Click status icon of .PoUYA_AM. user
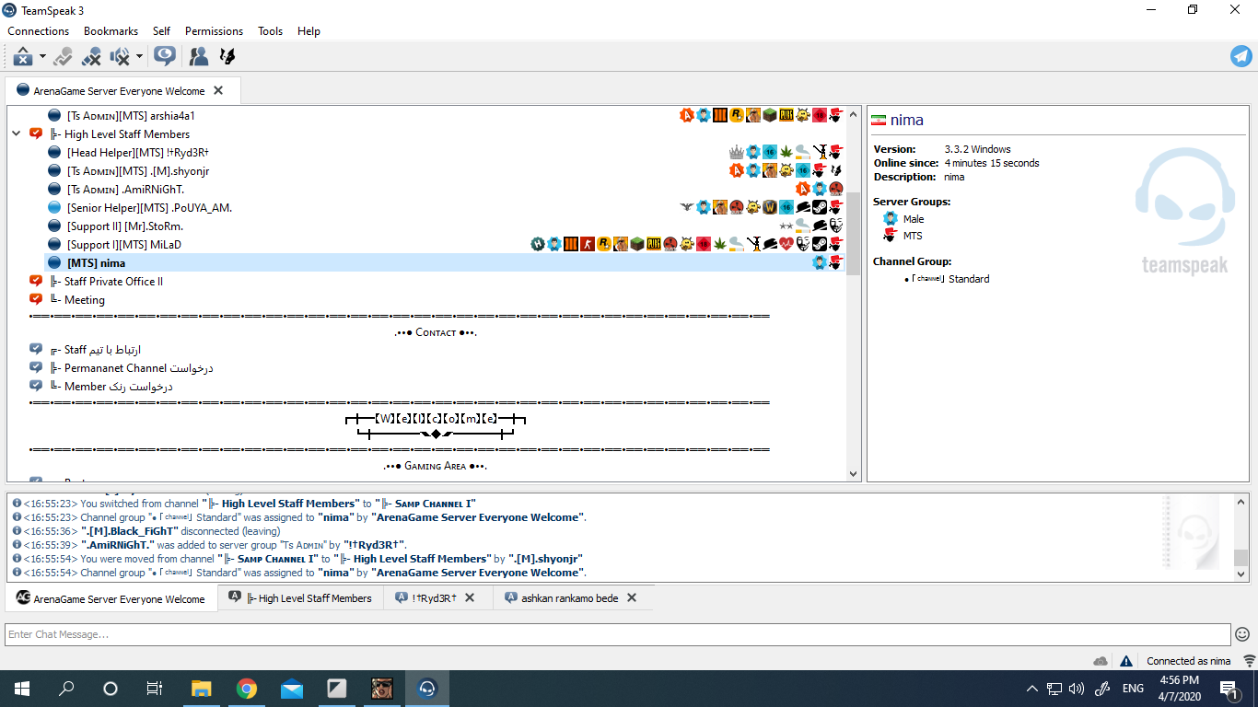This screenshot has height=707, width=1258. (x=54, y=208)
